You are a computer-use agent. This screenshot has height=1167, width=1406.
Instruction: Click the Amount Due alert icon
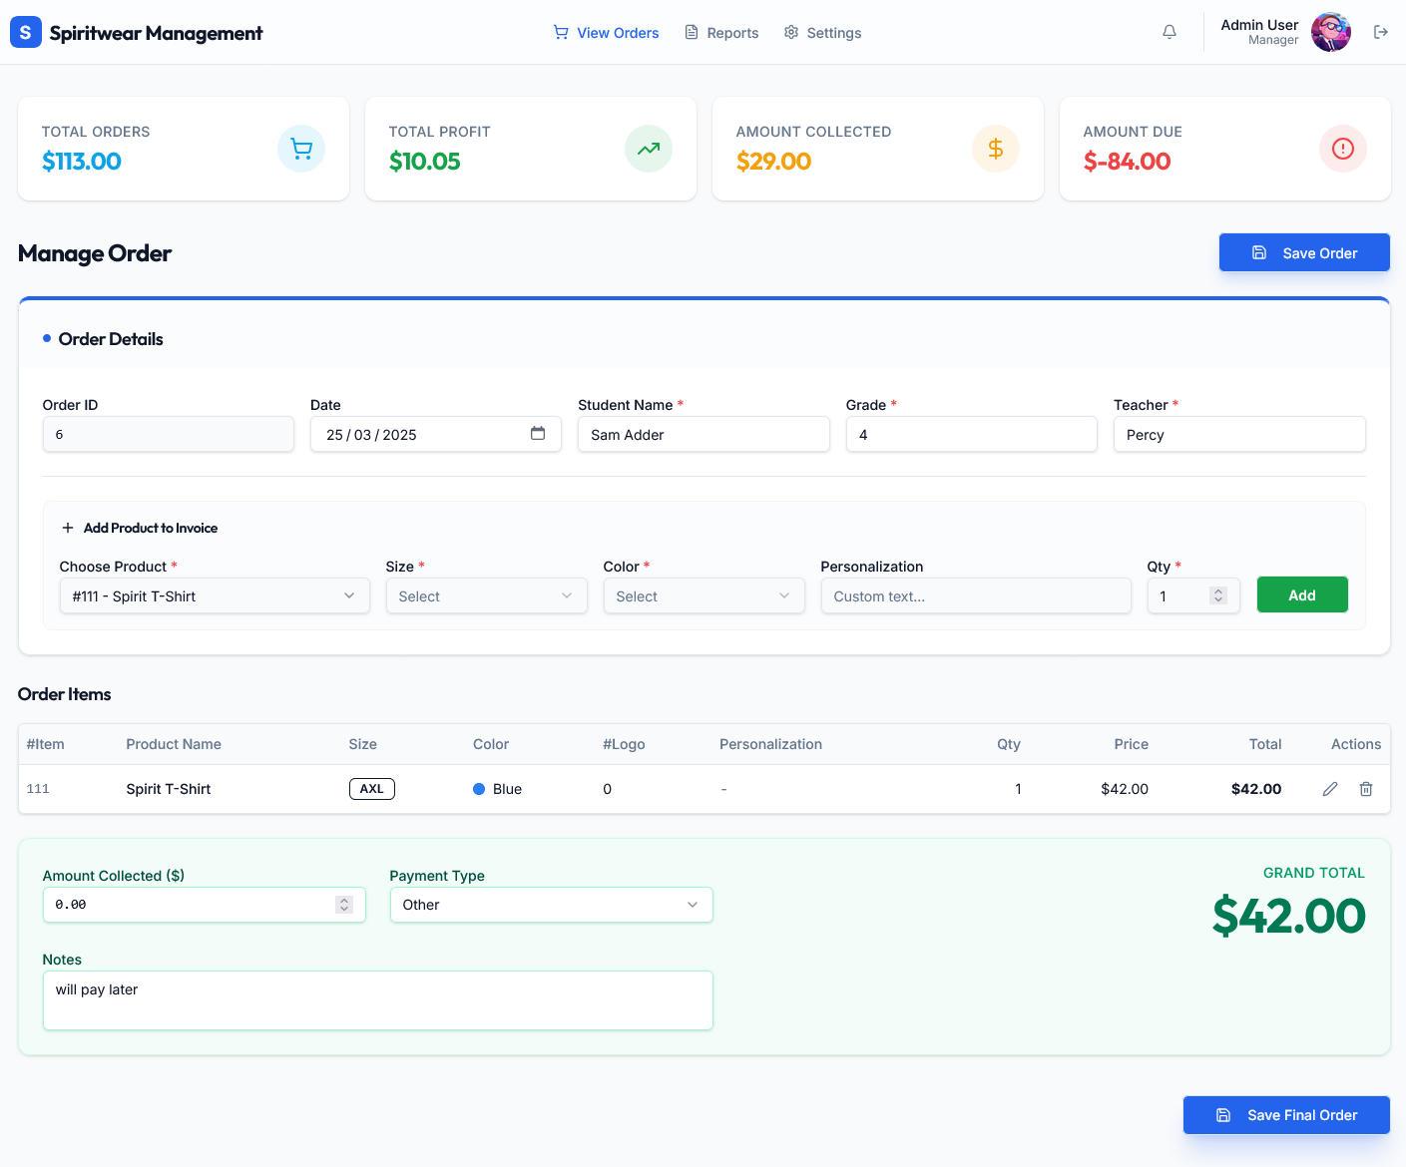pyautogui.click(x=1343, y=149)
